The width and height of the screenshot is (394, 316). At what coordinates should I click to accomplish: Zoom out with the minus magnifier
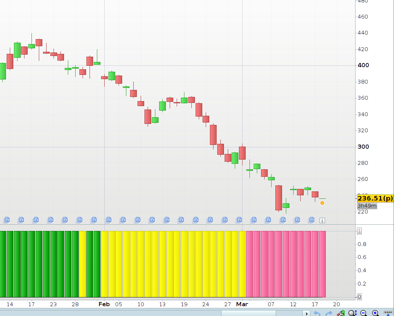[x=364, y=313]
